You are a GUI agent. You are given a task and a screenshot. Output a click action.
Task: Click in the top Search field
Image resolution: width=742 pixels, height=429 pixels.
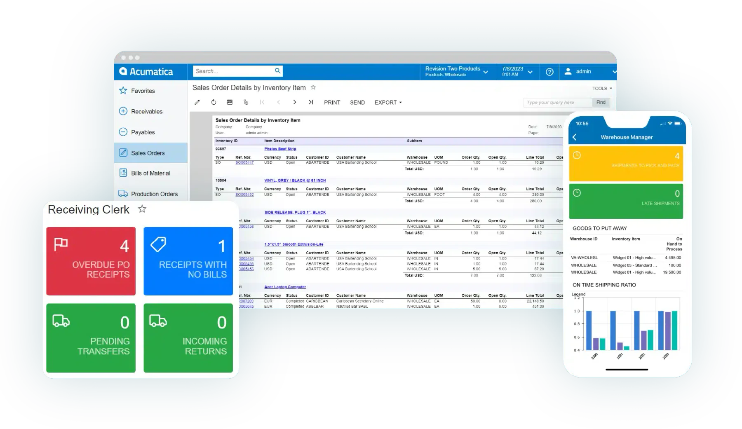(x=233, y=71)
